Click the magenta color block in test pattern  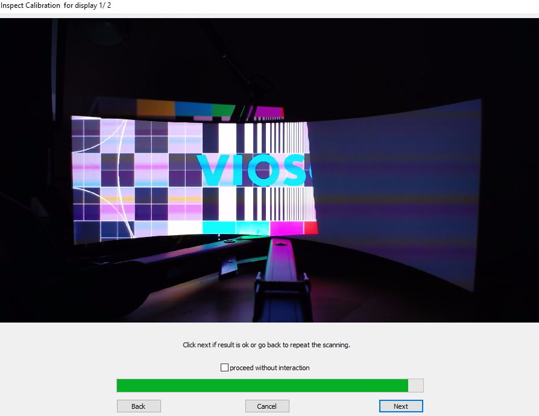coord(286,228)
